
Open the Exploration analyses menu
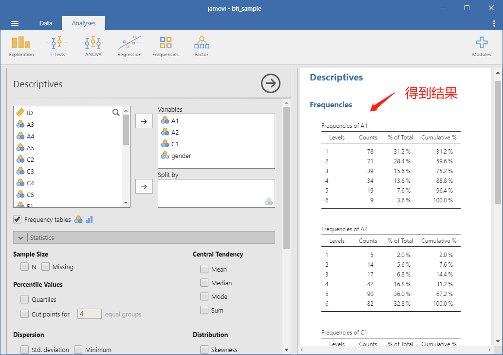point(21,47)
